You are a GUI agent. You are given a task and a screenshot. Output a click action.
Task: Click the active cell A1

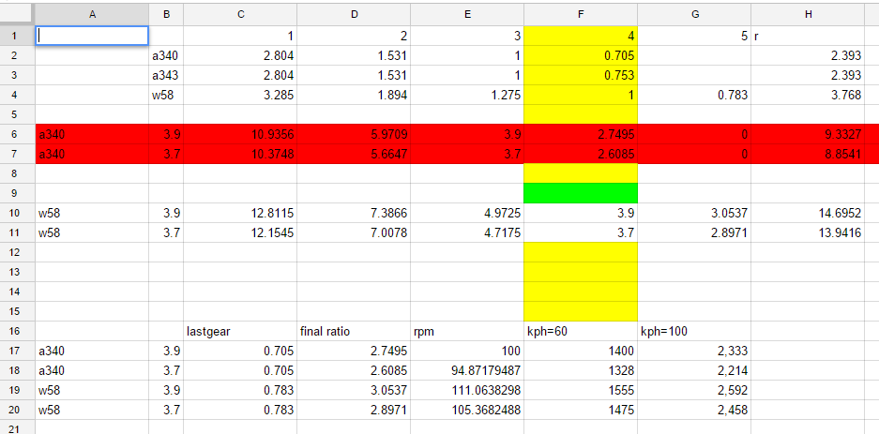coord(92,36)
